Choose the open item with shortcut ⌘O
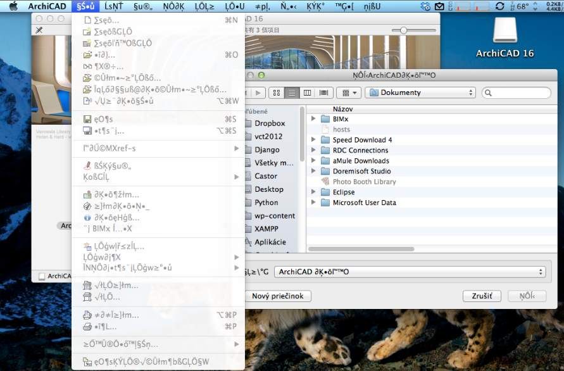The image size is (564, 371). click(x=158, y=54)
